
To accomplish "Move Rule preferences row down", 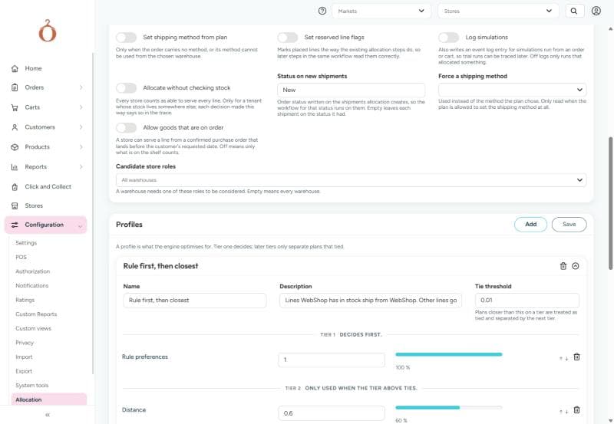I will pyautogui.click(x=566, y=358).
